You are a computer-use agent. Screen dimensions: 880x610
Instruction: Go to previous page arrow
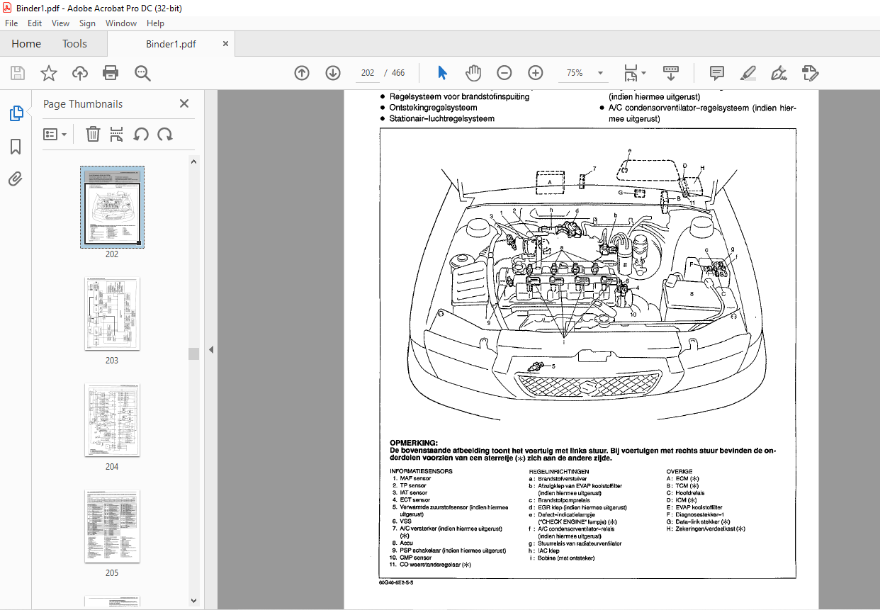point(302,73)
